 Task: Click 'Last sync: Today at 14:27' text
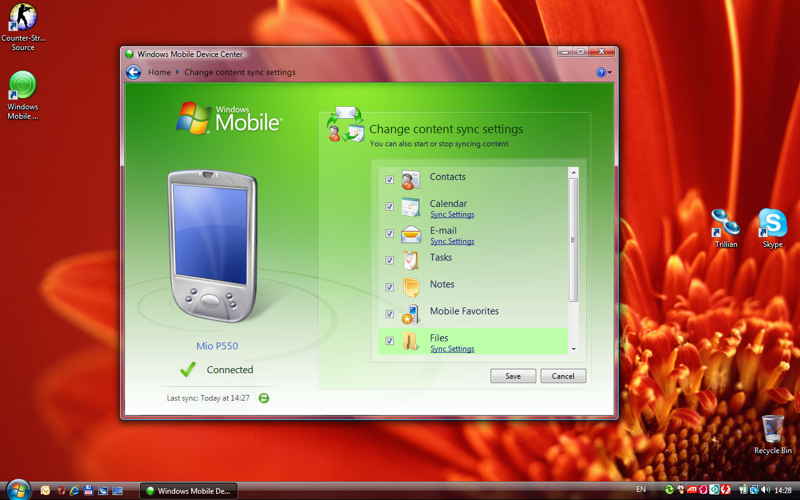pyautogui.click(x=208, y=398)
